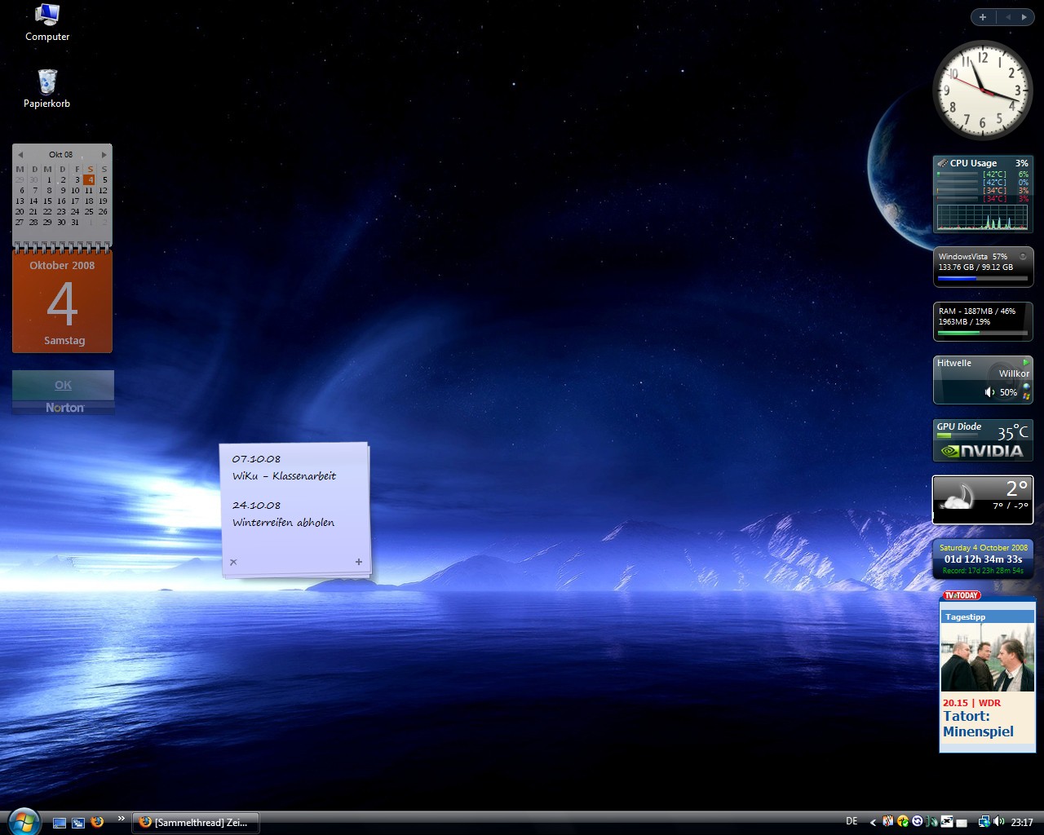Add a gadget with the sidebar plus button
The height and width of the screenshot is (835, 1044).
click(983, 17)
